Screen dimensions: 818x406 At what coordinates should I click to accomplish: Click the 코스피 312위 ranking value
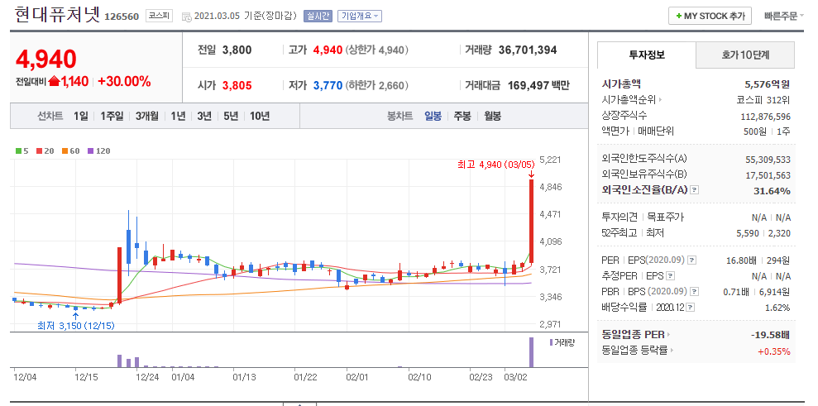[762, 100]
